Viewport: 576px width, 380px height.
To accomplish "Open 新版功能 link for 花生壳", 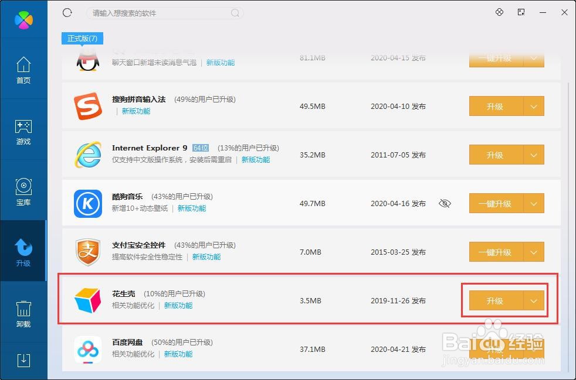I will tap(178, 306).
